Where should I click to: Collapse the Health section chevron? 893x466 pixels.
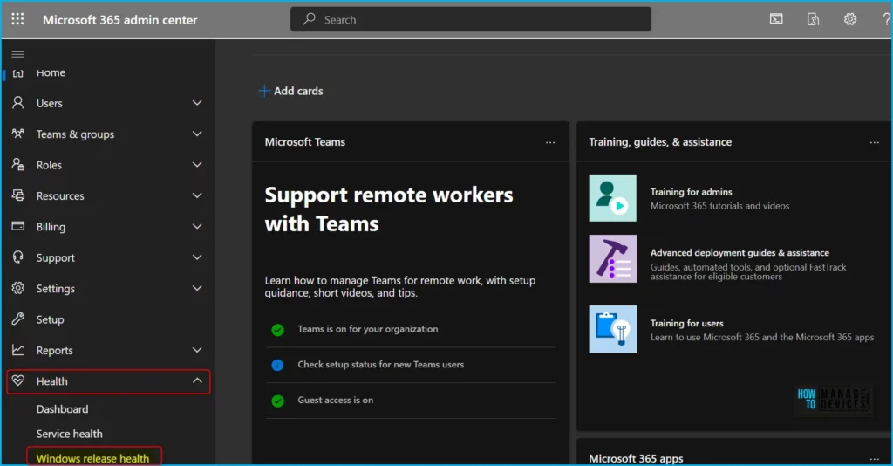197,380
